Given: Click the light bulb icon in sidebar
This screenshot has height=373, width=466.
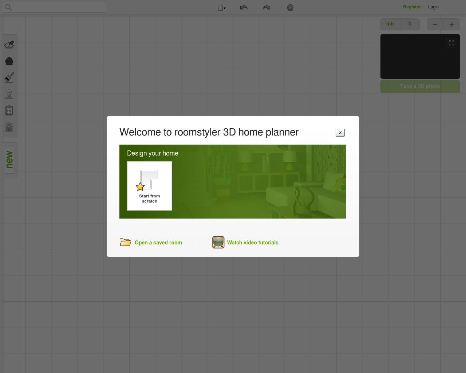Looking at the screenshot, I should point(9,94).
